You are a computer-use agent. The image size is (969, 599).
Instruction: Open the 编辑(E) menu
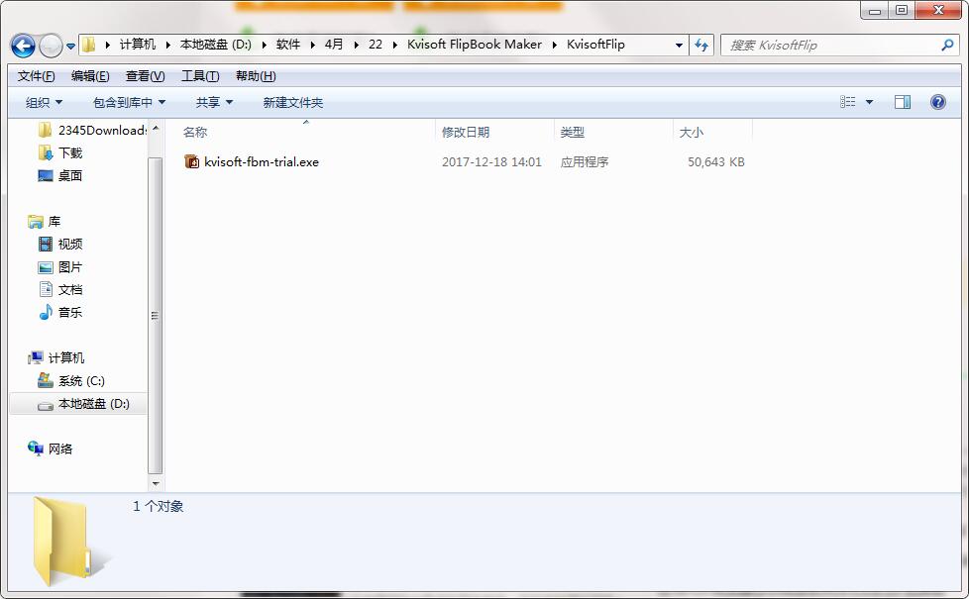coord(90,76)
